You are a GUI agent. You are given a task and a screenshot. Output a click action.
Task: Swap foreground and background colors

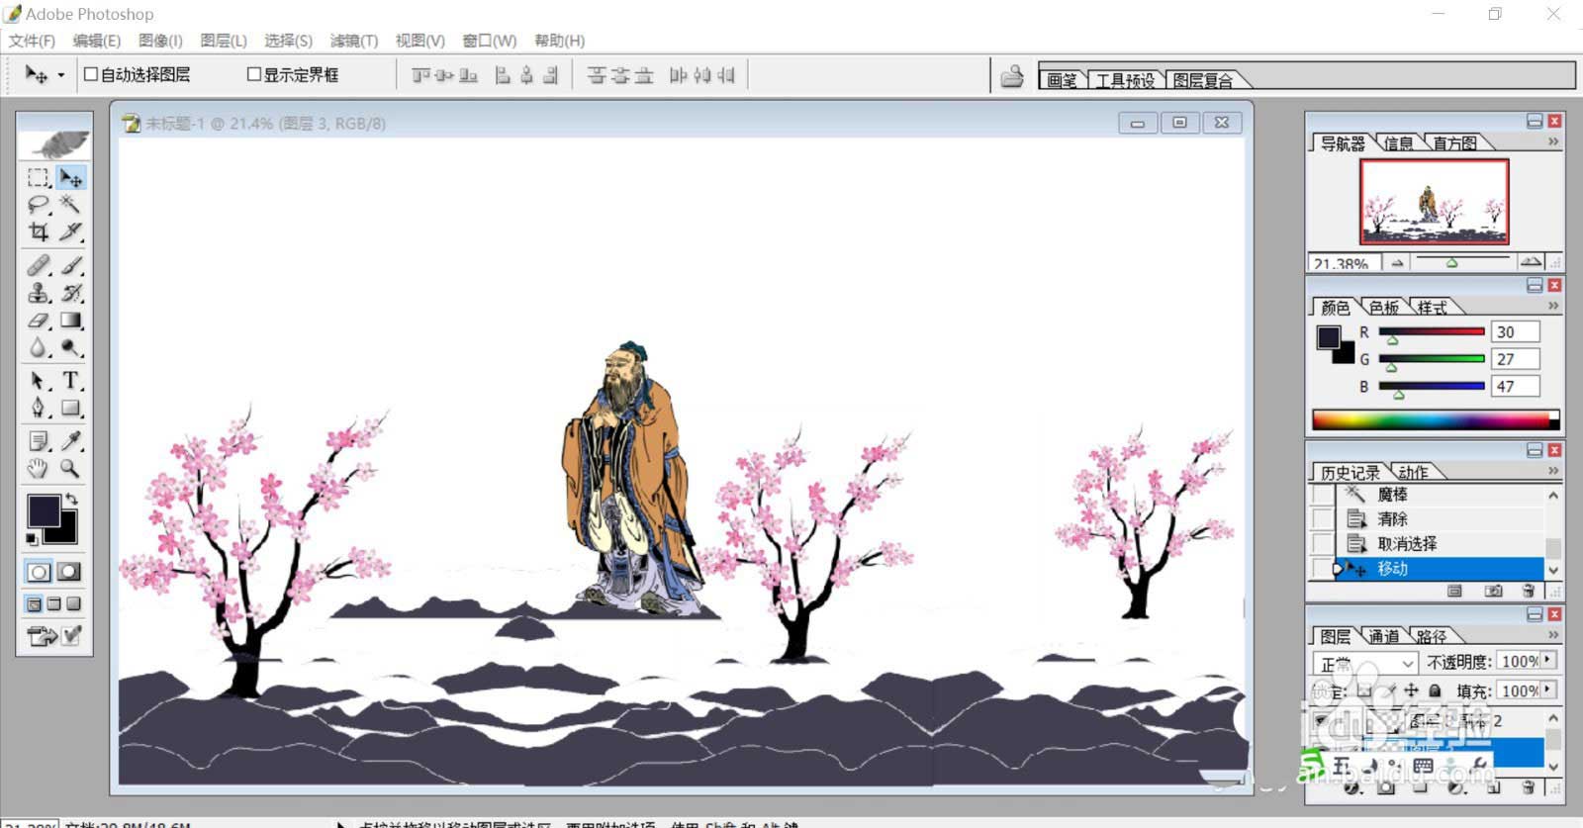[71, 499]
